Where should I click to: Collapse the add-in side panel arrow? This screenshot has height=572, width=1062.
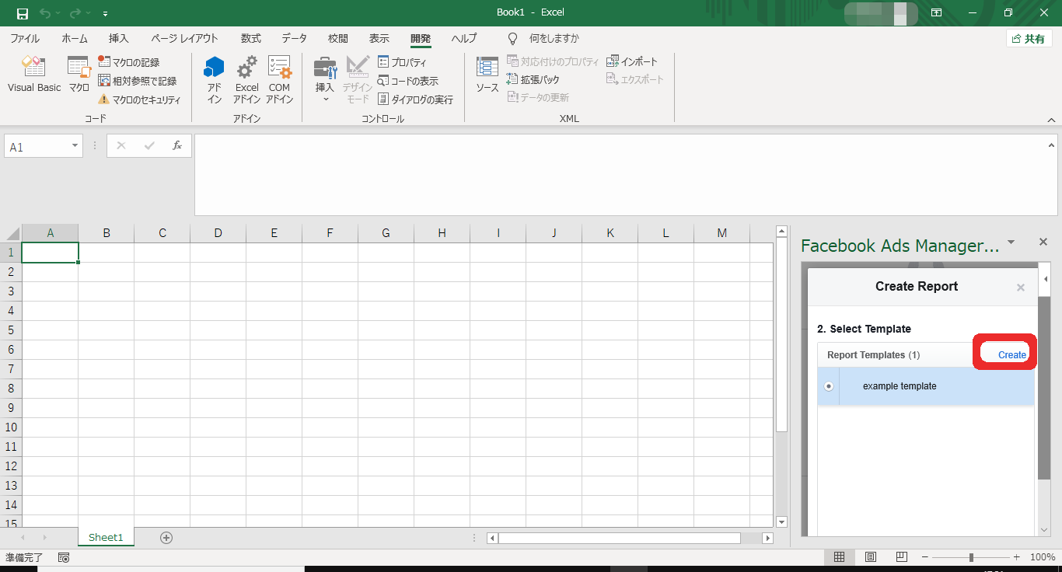tap(1046, 278)
